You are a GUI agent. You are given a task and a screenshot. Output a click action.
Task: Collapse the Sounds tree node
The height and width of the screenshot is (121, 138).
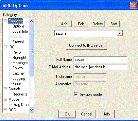pyautogui.click(x=5, y=89)
